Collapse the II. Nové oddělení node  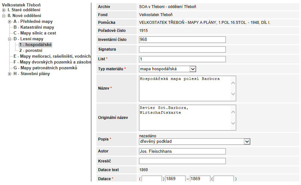coord(4,16)
